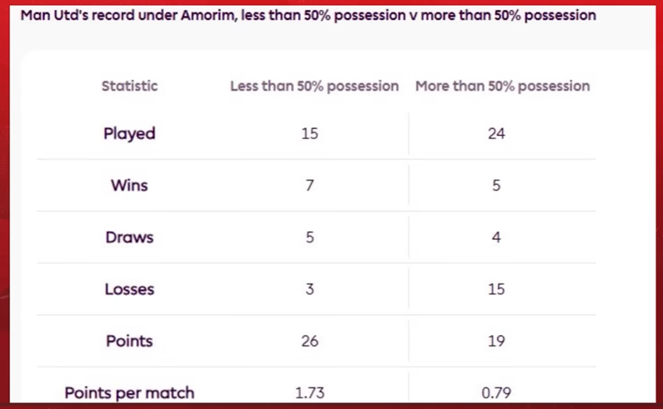Click the value 5 in the Wins row
The width and height of the screenshot is (663, 409).
(497, 185)
